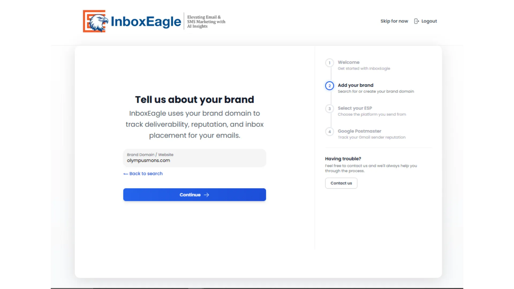Click 'Feel free to contact us' help text
Image resolution: width=514 pixels, height=289 pixels.
371,168
